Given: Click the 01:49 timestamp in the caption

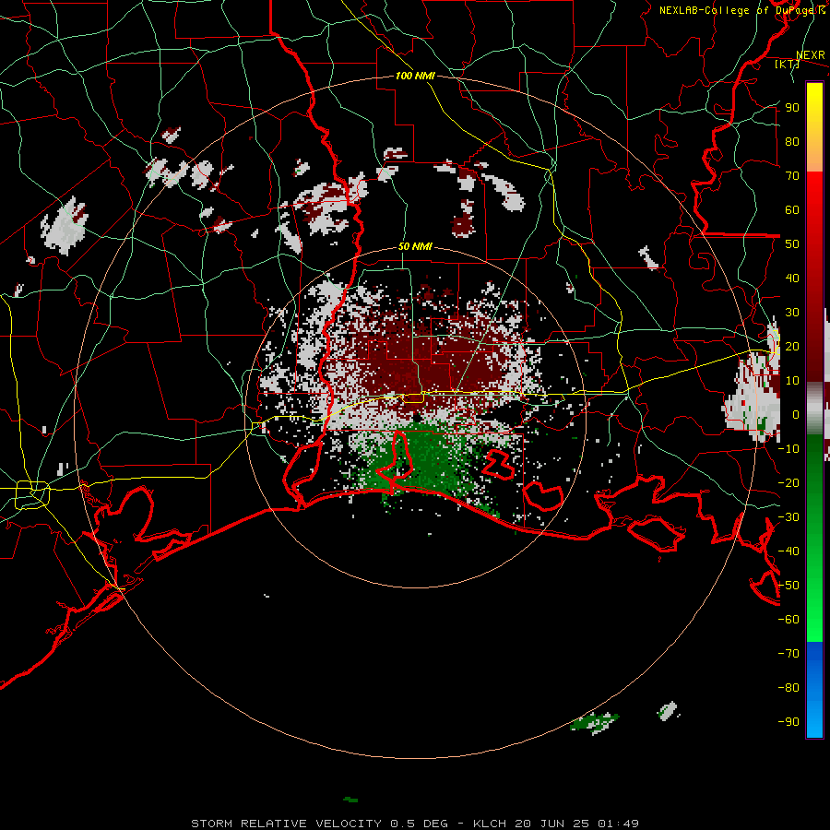Looking at the screenshot, I should (x=618, y=824).
